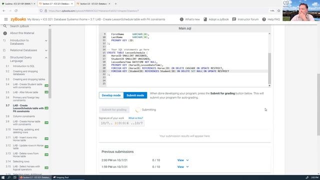Viewport: 320px width, 180px height.
Task: Click the signature of your work box
Action: 121,123
